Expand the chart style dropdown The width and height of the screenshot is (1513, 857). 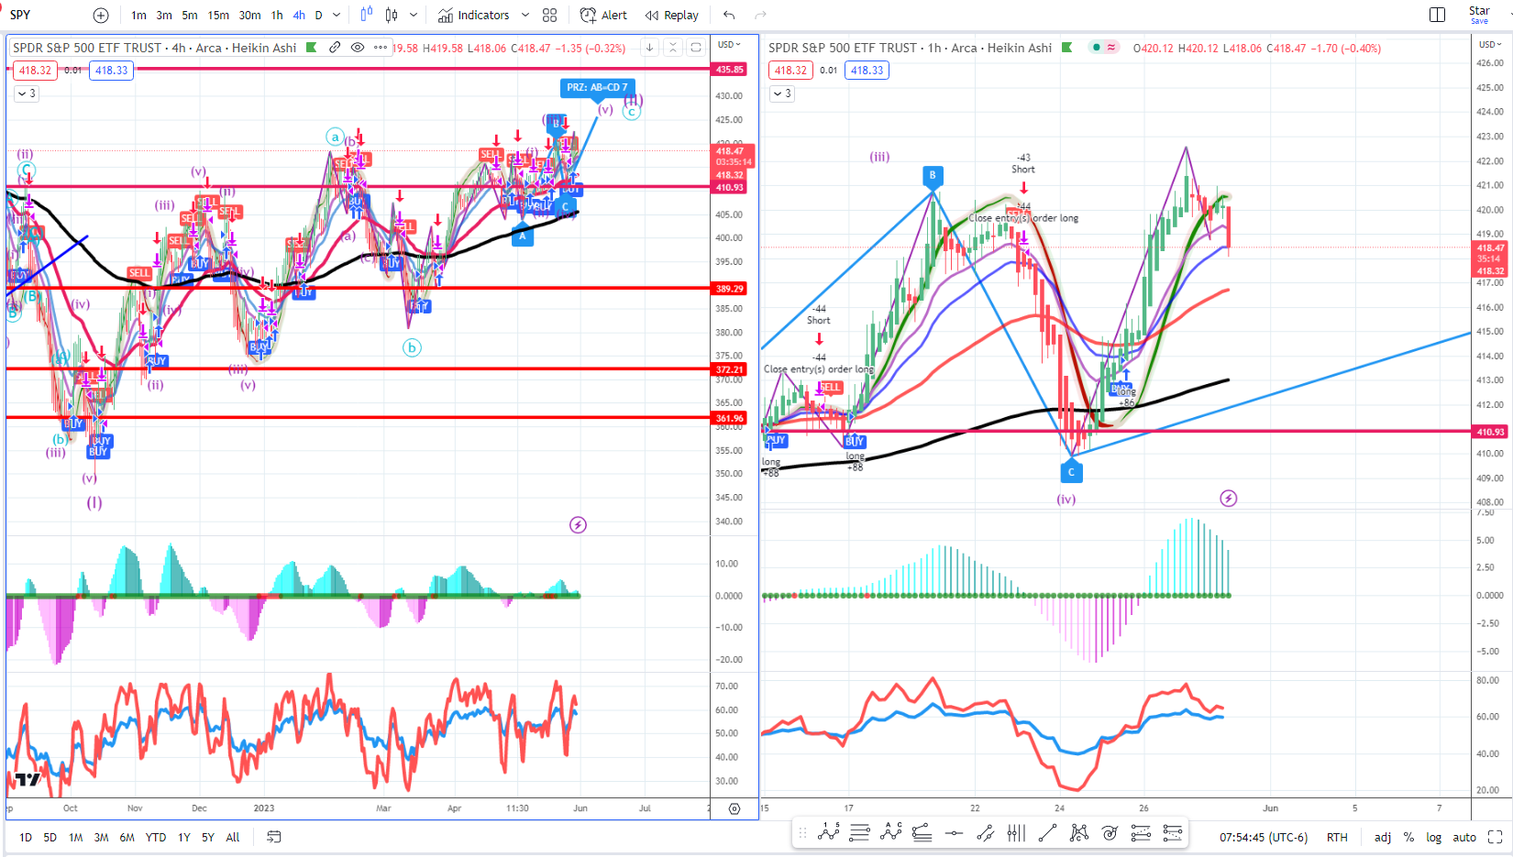pos(414,16)
